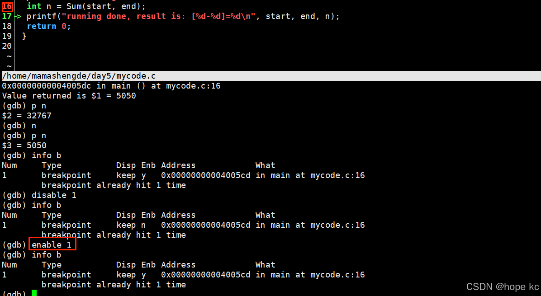
Task: Click the 'disable 1' command text
Action: (x=54, y=195)
